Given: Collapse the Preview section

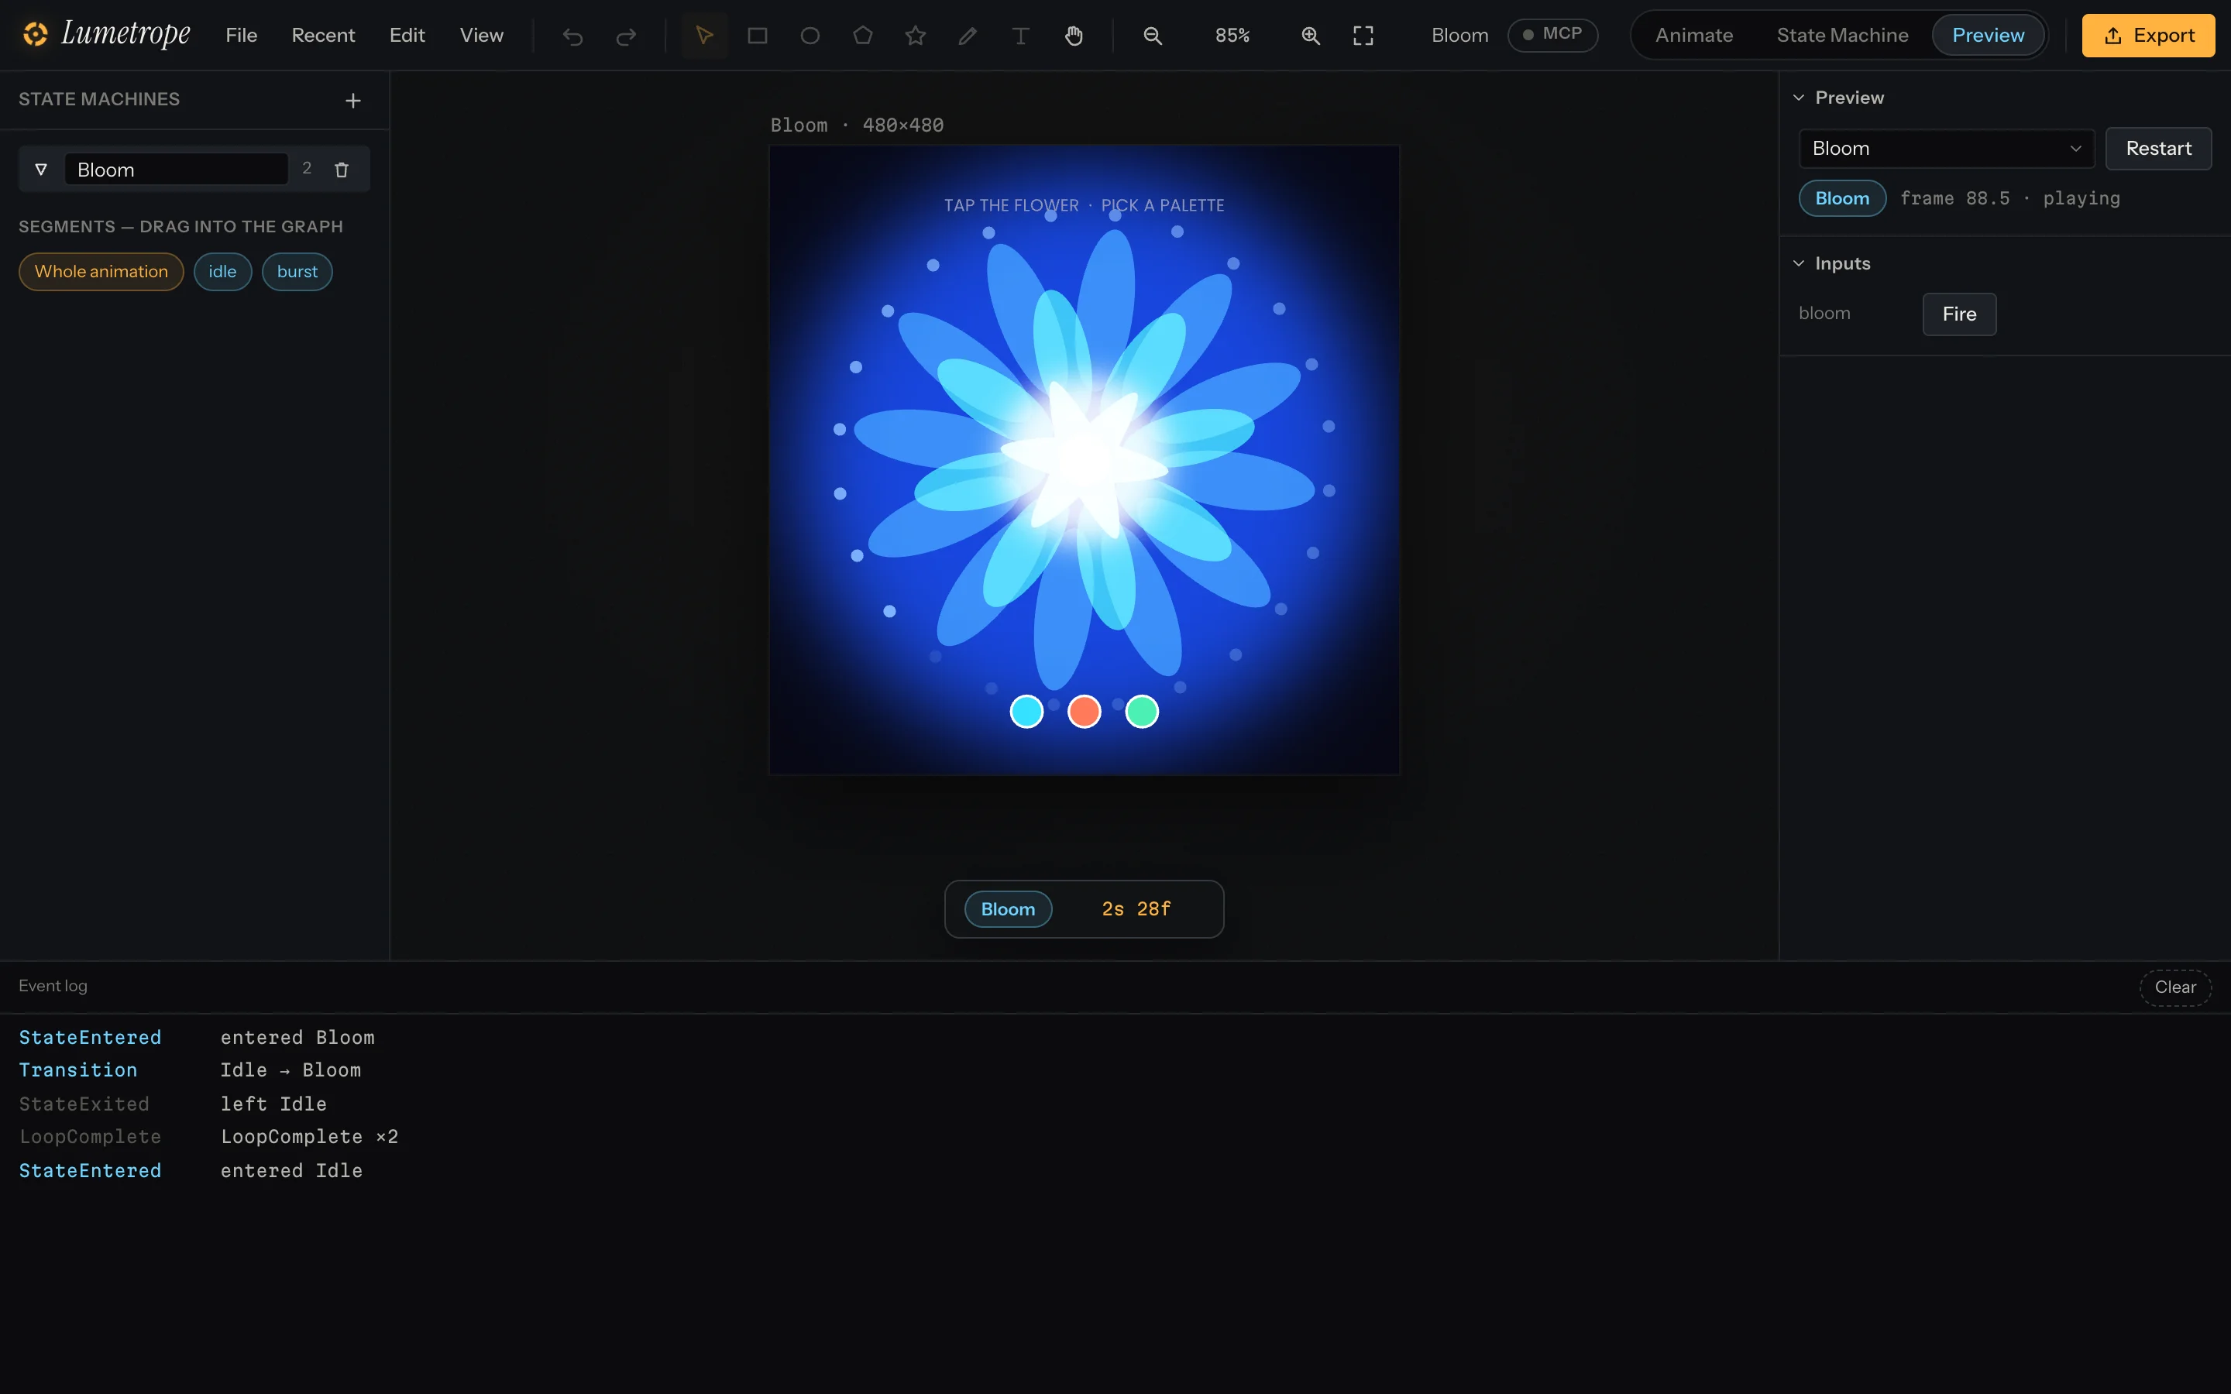Looking at the screenshot, I should point(1799,98).
